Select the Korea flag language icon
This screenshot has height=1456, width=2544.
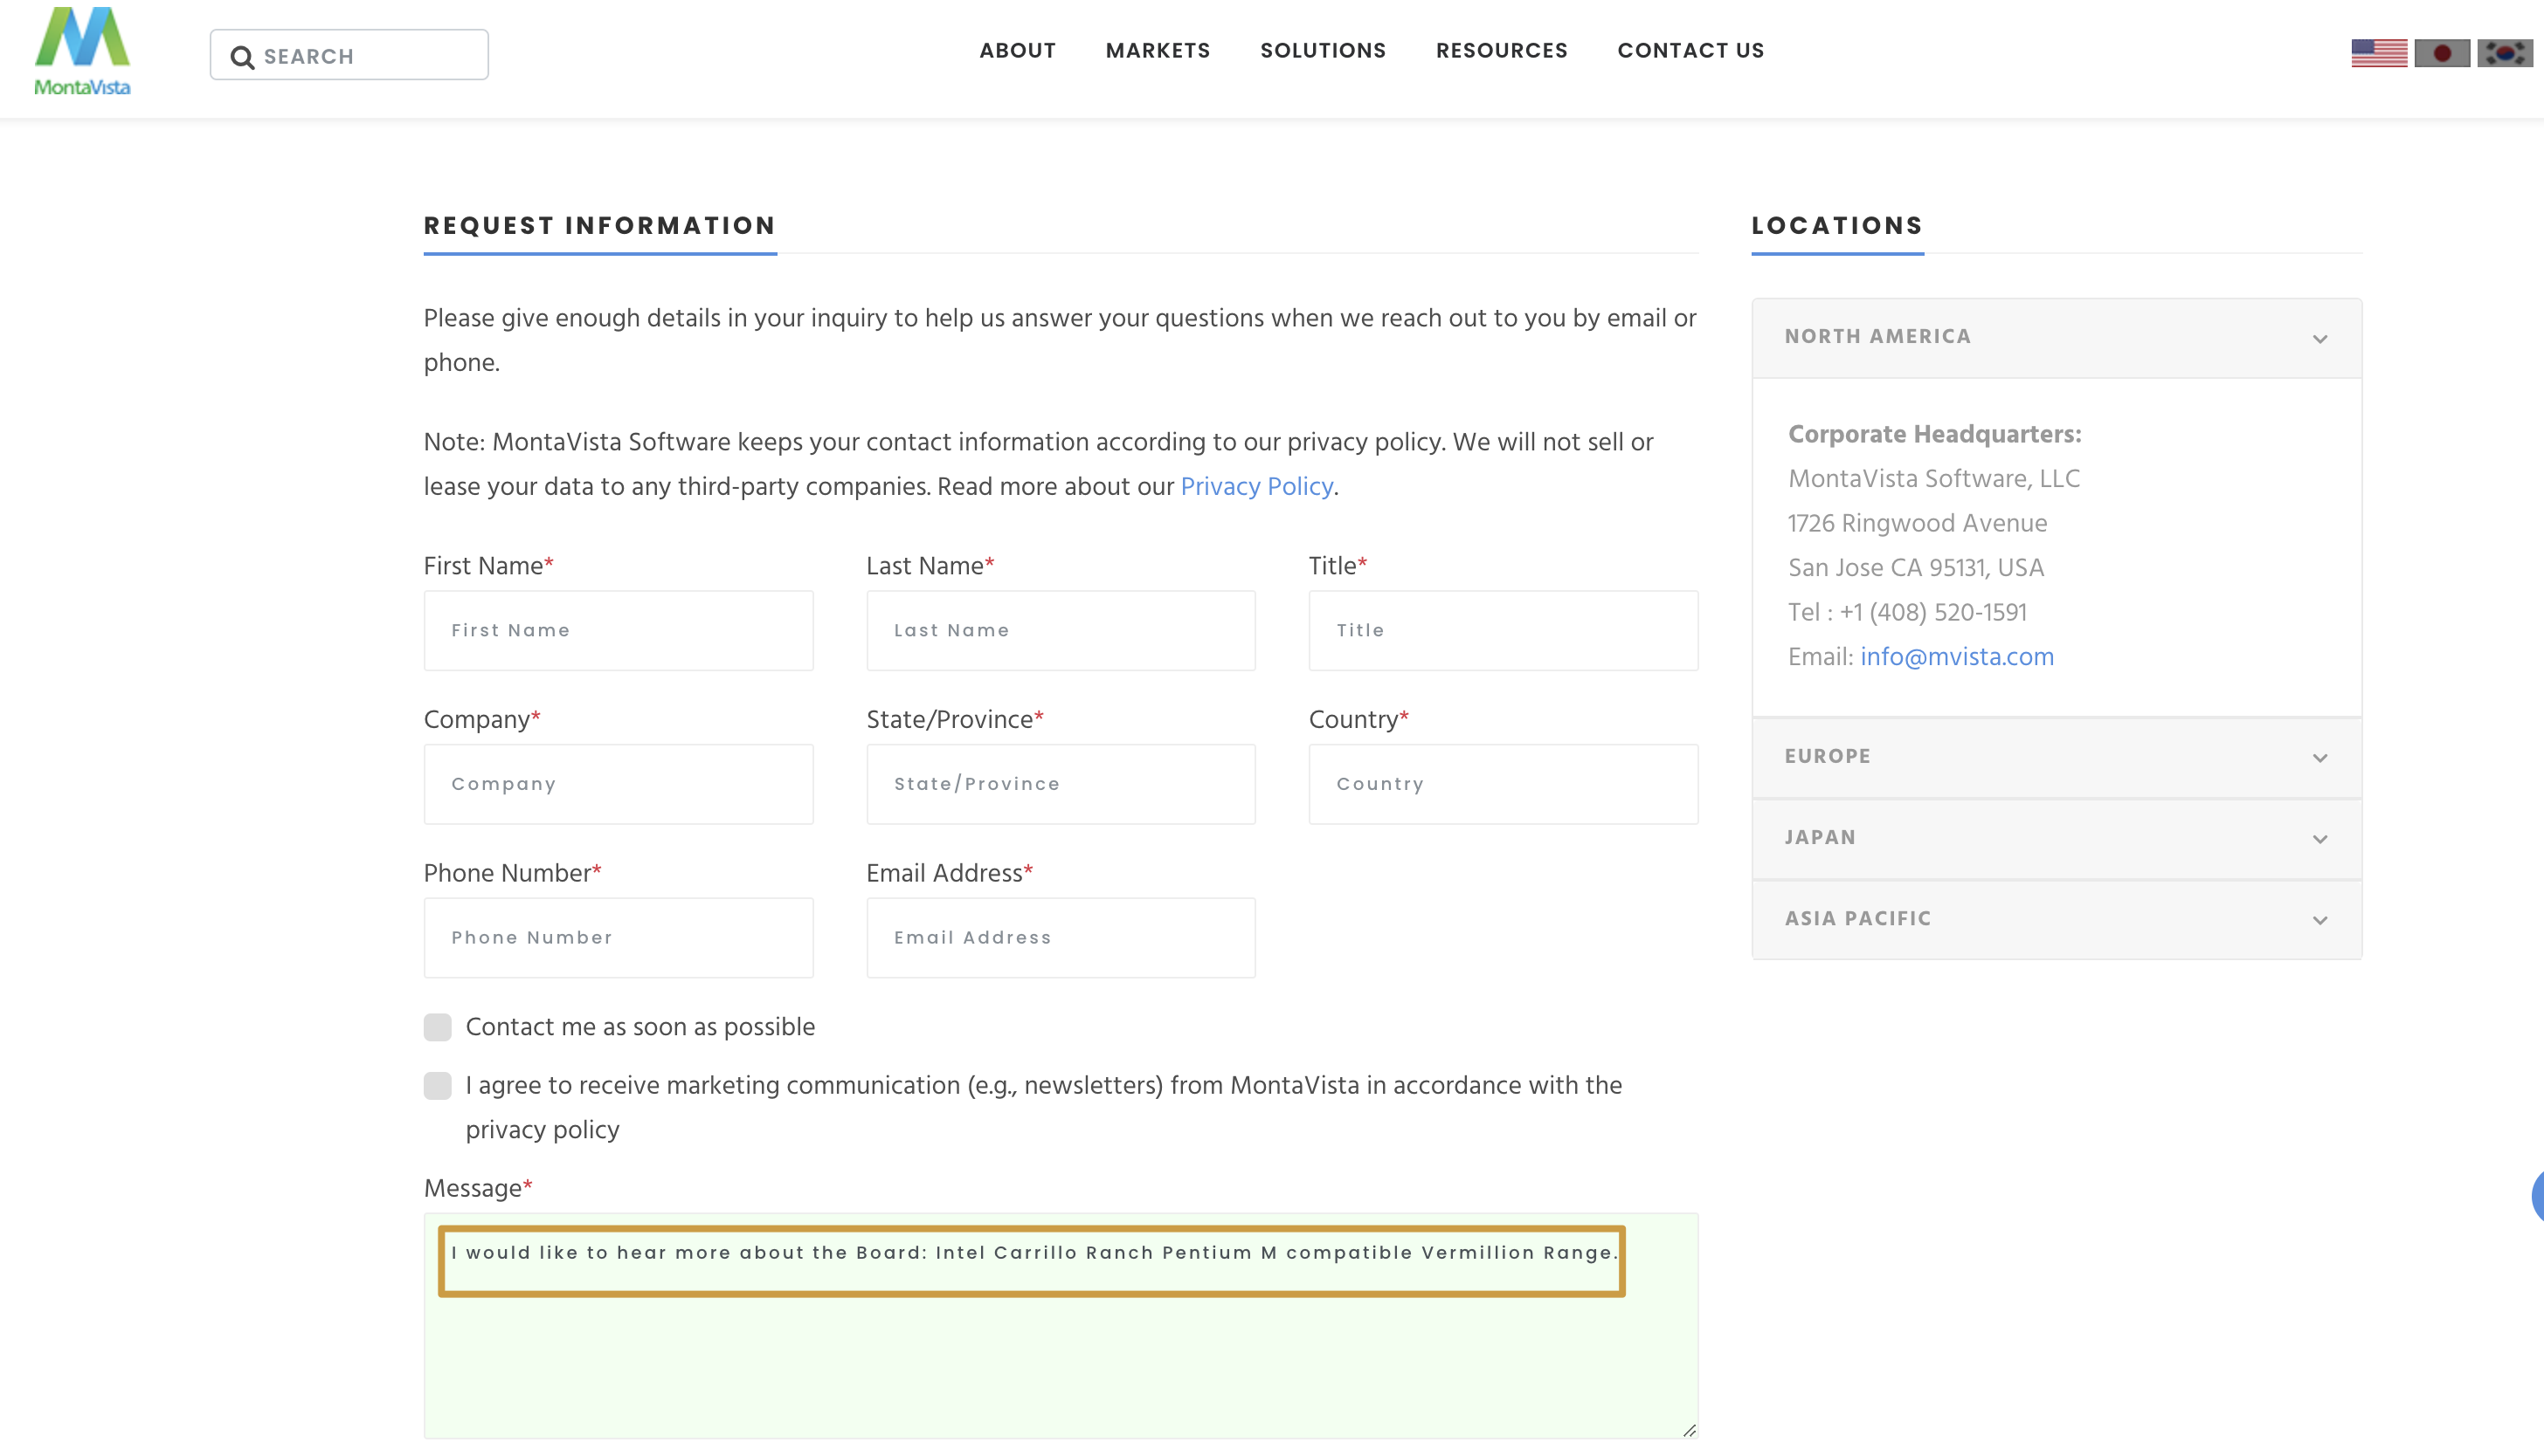(2504, 53)
